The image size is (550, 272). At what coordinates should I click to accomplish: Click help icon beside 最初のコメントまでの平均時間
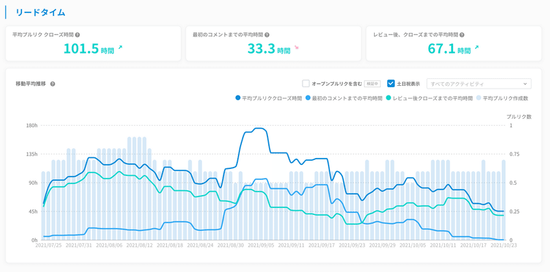(x=267, y=35)
